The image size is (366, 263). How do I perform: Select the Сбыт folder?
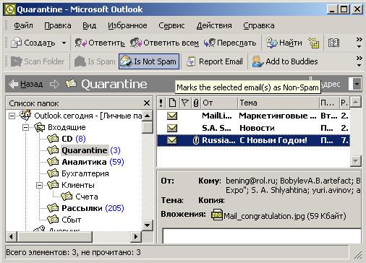pos(71,220)
